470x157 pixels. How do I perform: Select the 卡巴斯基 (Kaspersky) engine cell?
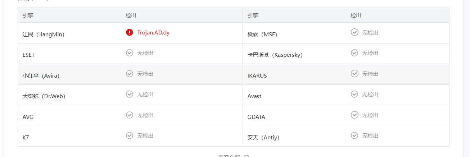pos(275,55)
